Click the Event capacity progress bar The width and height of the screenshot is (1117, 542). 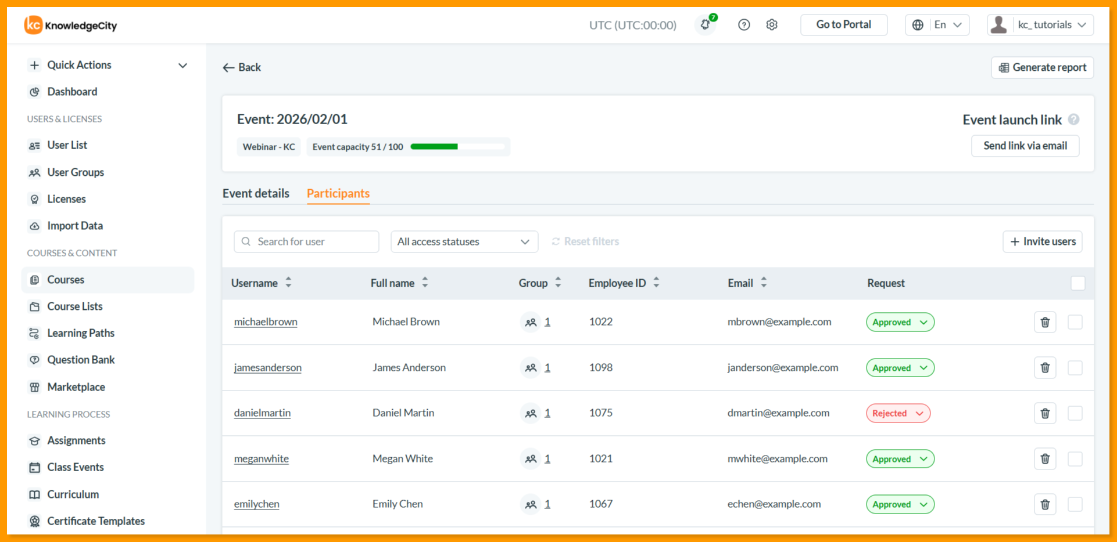tap(458, 147)
